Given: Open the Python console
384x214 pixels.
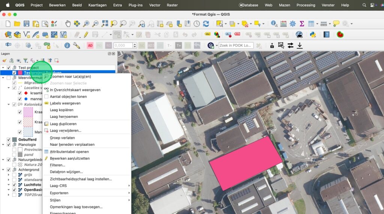Looking at the screenshot, I should tap(312, 34).
